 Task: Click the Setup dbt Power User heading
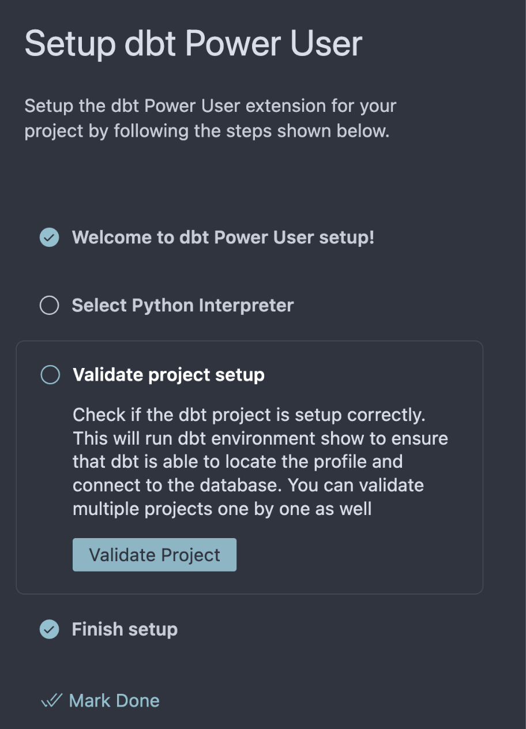pos(193,43)
